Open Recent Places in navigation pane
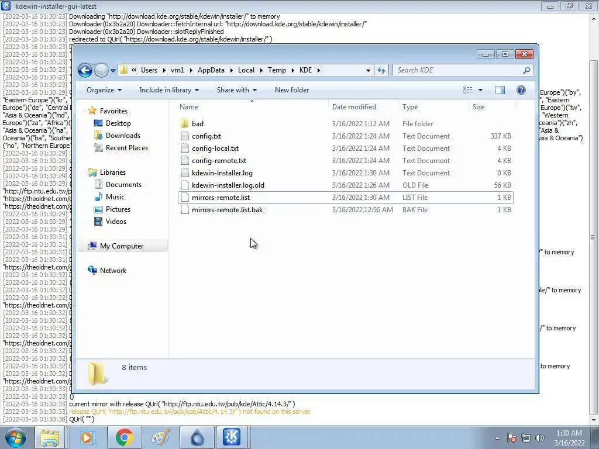 tap(127, 148)
